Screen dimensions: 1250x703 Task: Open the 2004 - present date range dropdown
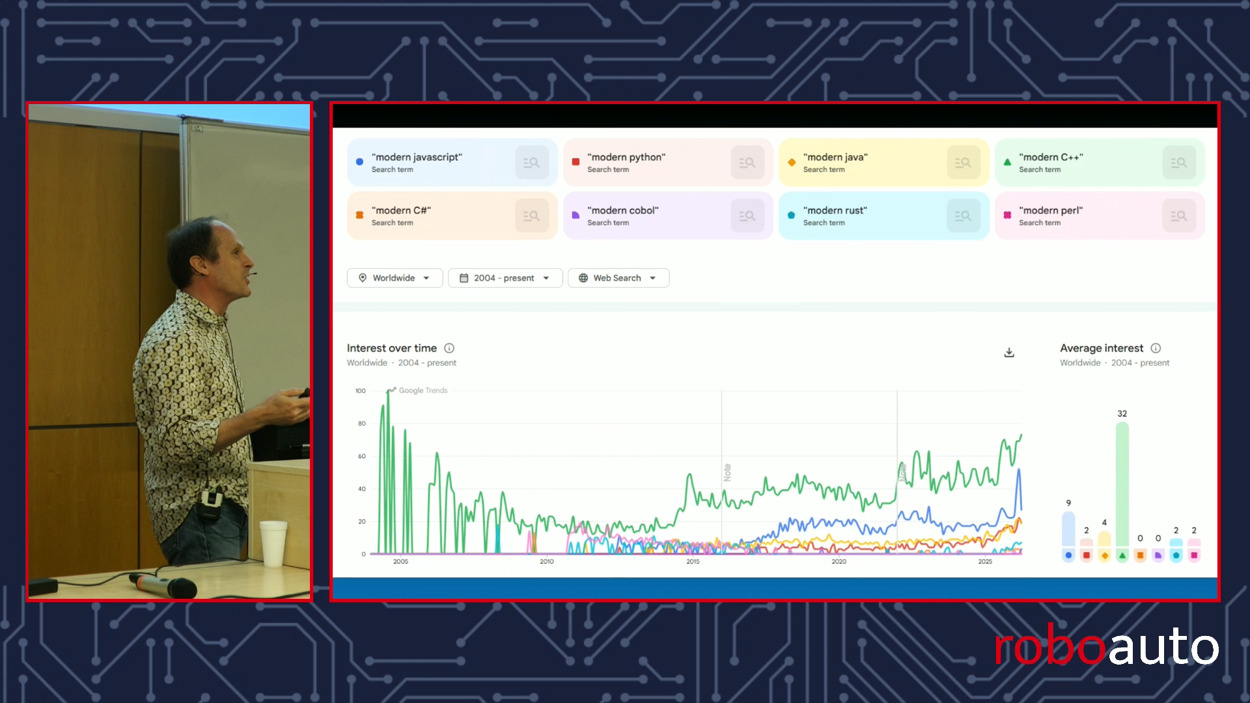tap(505, 278)
